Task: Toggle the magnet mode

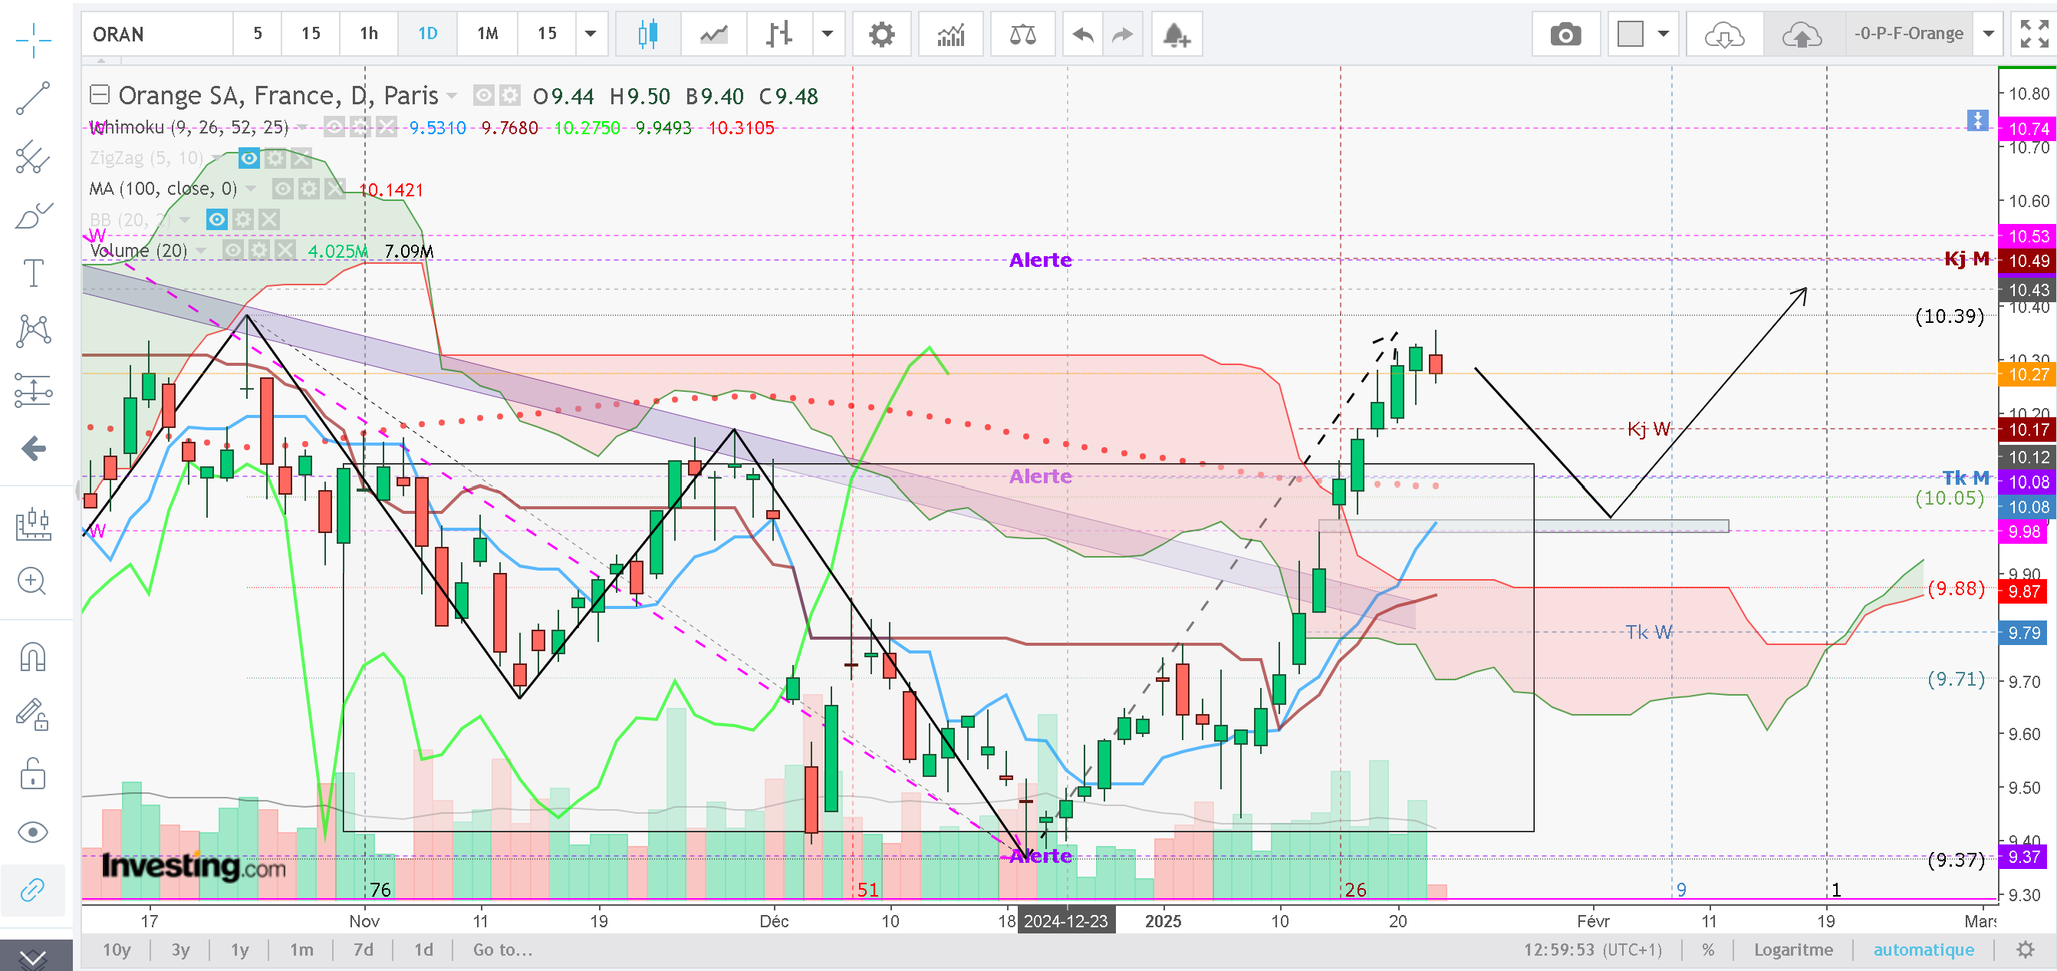Action: coord(33,657)
